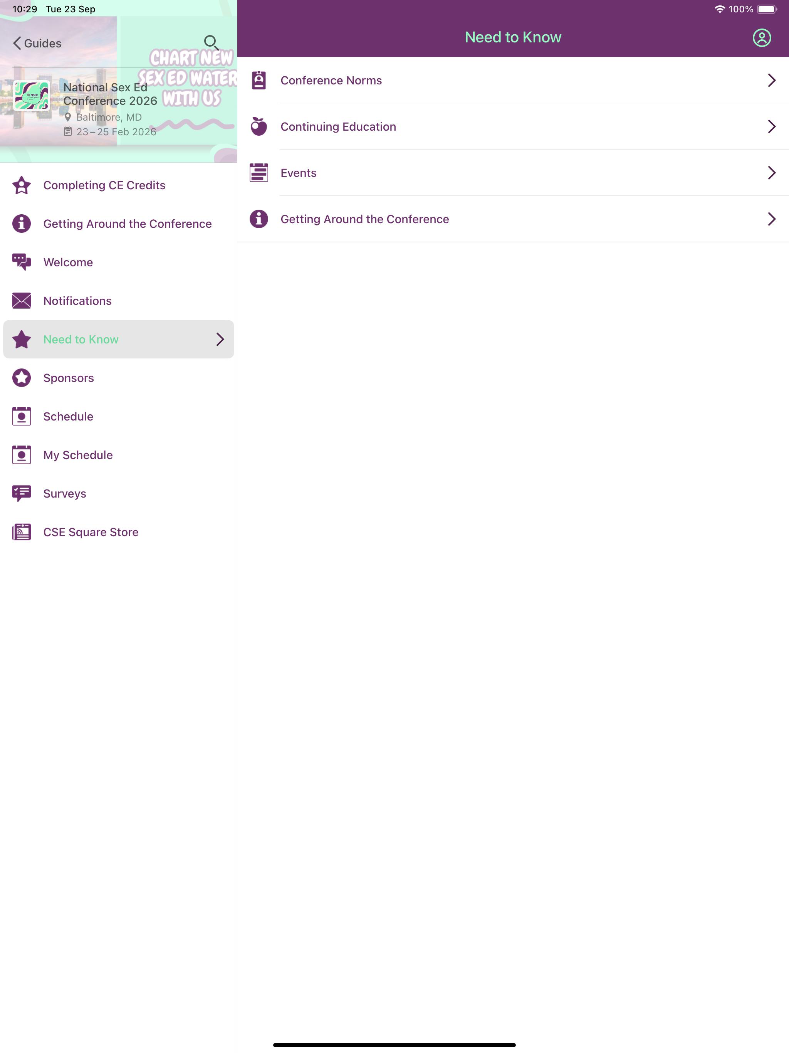Tap the search magnifier icon

[x=211, y=43]
